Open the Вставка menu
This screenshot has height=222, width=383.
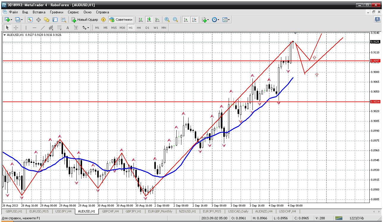coord(39,12)
